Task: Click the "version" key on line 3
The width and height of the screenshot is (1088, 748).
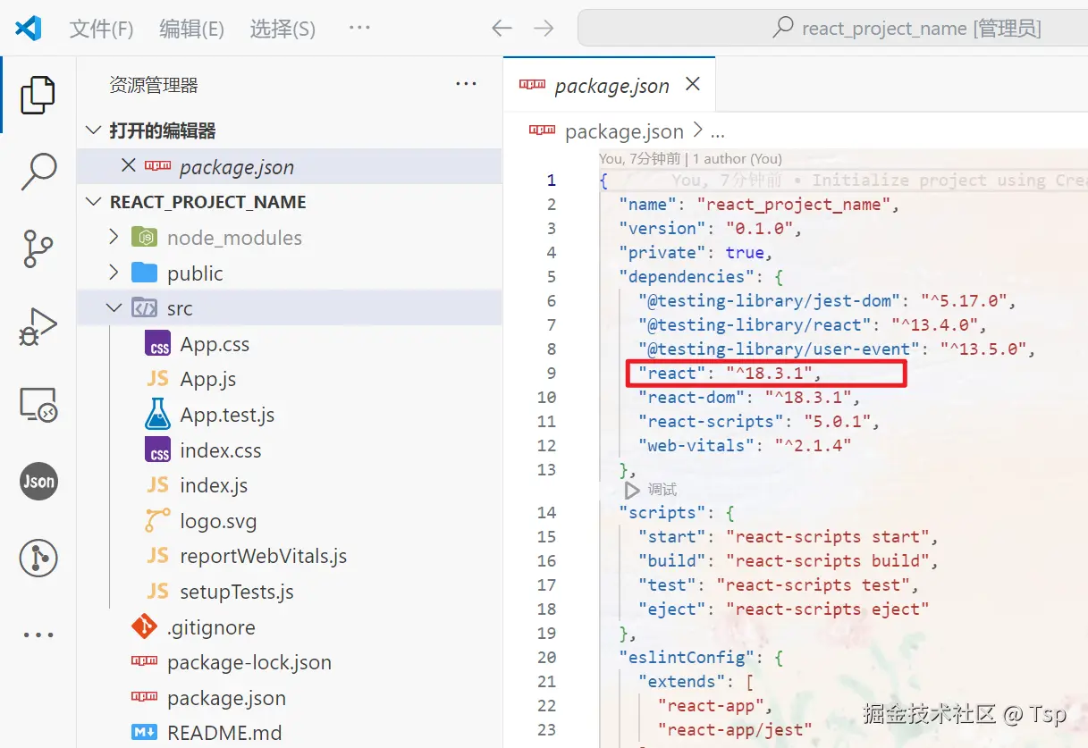Action: pos(662,228)
